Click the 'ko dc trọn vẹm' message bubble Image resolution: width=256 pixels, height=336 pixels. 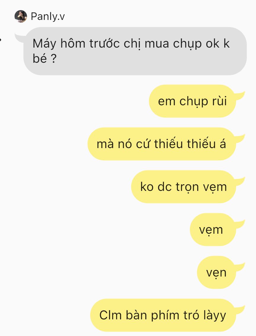click(184, 187)
